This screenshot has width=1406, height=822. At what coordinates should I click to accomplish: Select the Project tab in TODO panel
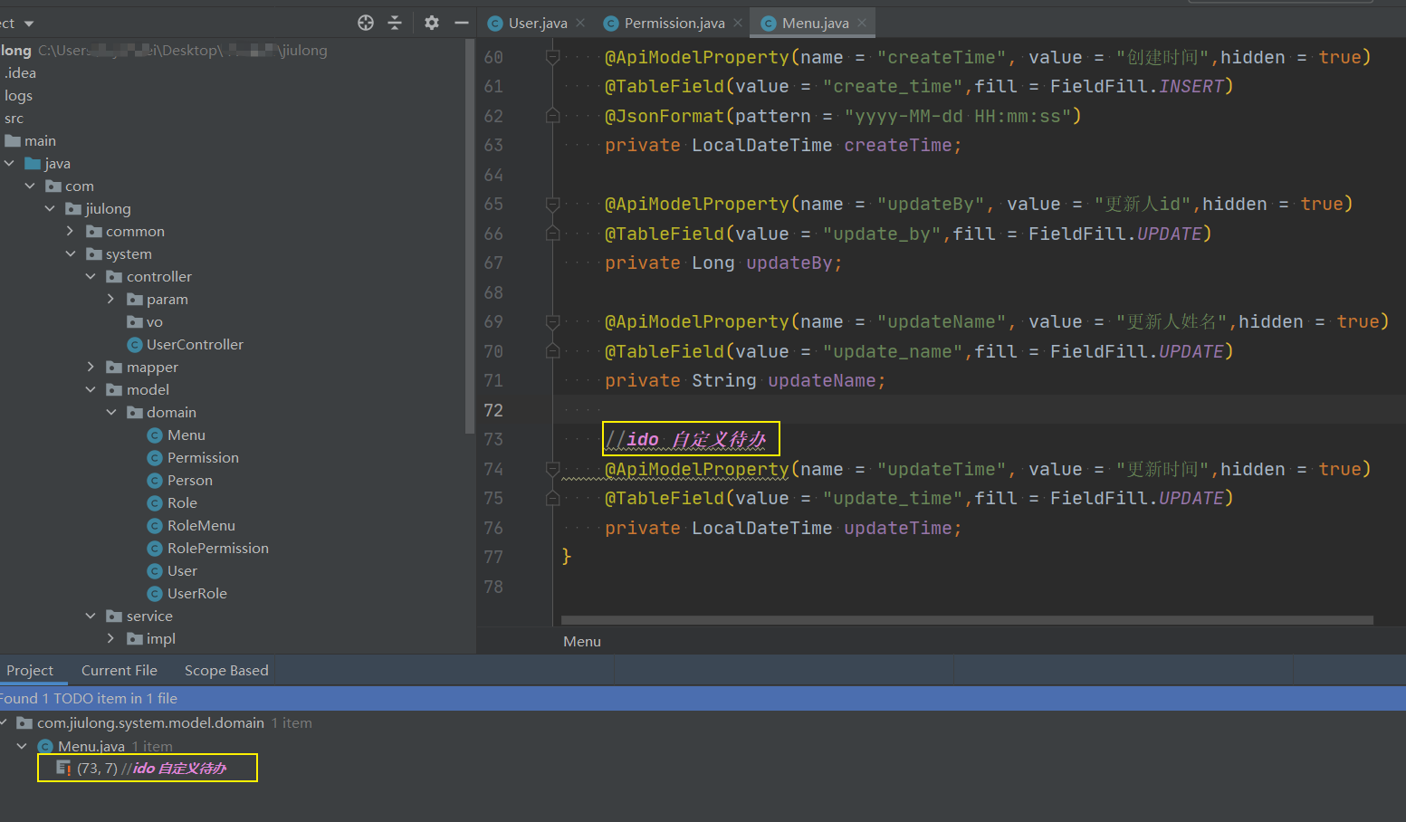[x=30, y=670]
